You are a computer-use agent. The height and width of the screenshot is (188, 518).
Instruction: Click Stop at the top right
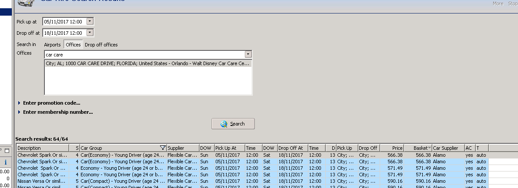(x=513, y=3)
